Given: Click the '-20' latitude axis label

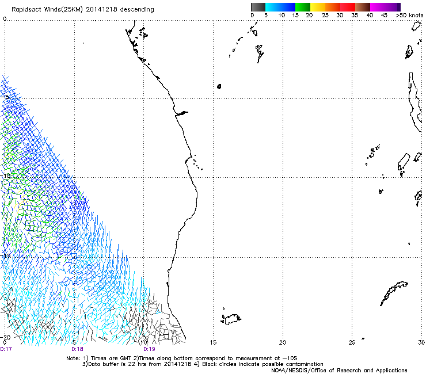Looking at the screenshot, I should pyautogui.click(x=5, y=337).
